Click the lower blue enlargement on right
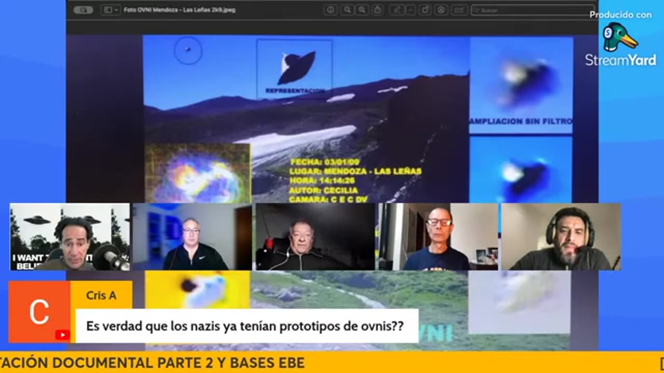The height and width of the screenshot is (373, 664). [x=521, y=169]
